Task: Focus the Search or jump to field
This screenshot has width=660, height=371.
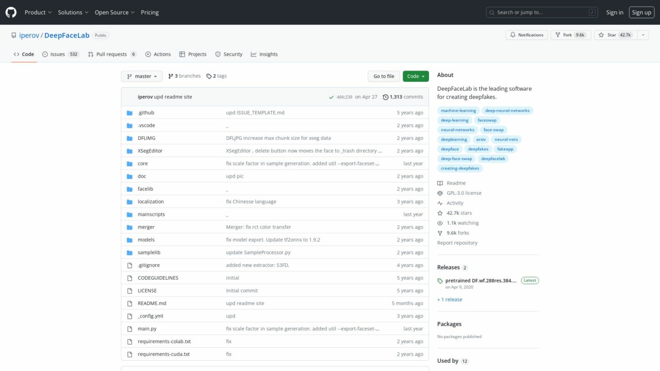Action: (x=541, y=12)
